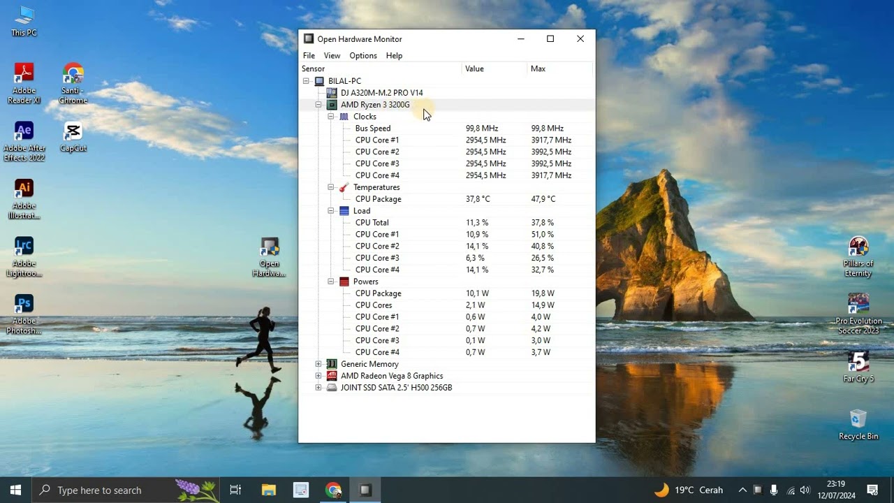Click the Load category icon
894x503 pixels.
(344, 211)
